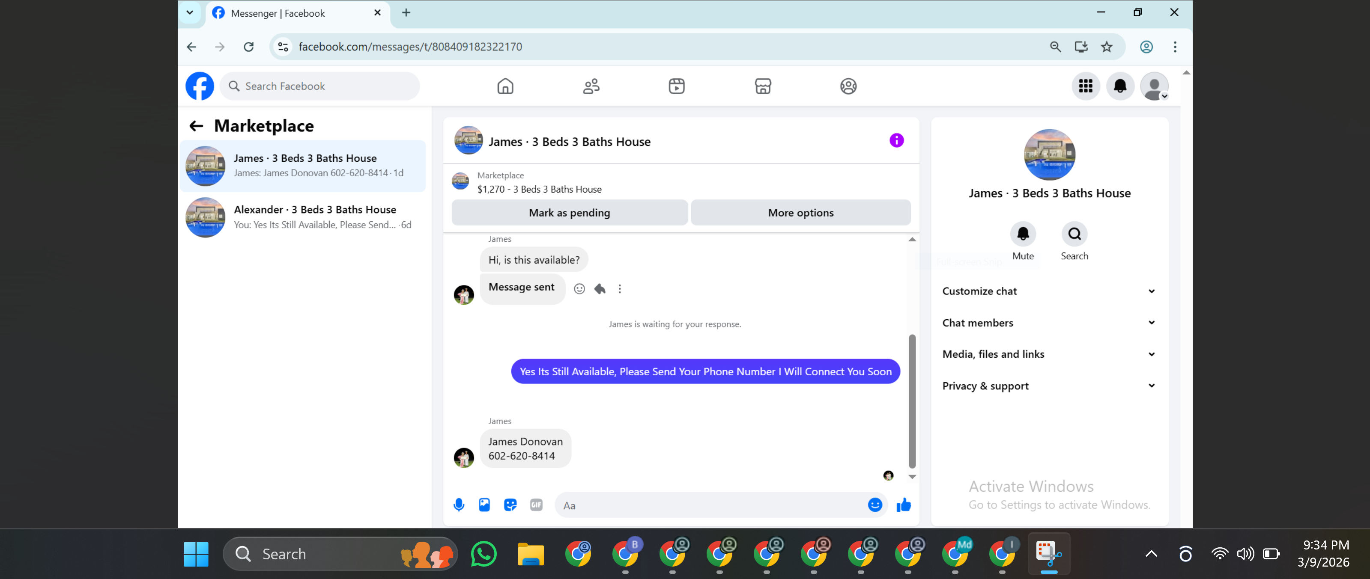
Task: Click the voice clip microphone icon
Action: click(x=459, y=505)
